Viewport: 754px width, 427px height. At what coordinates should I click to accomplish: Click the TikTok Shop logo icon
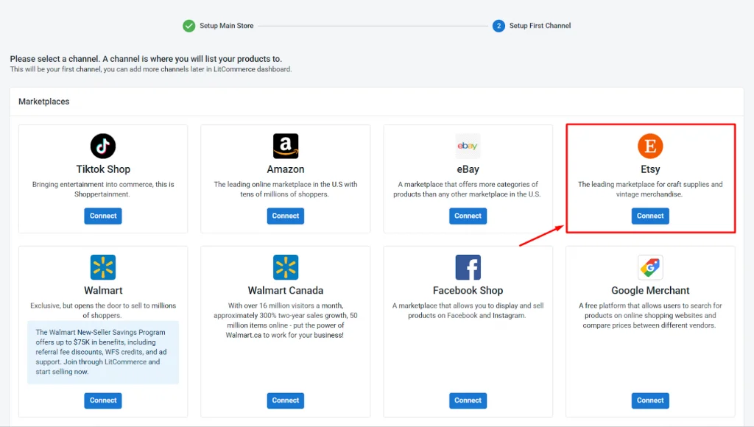pos(103,146)
